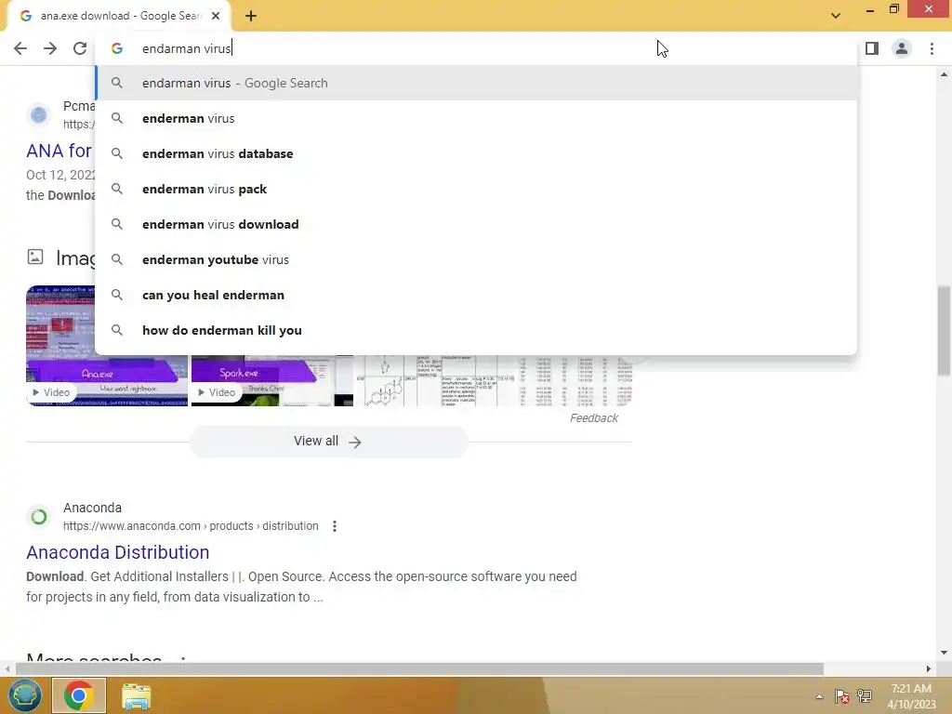Choose 'can you heal enderman' suggestion

476,295
